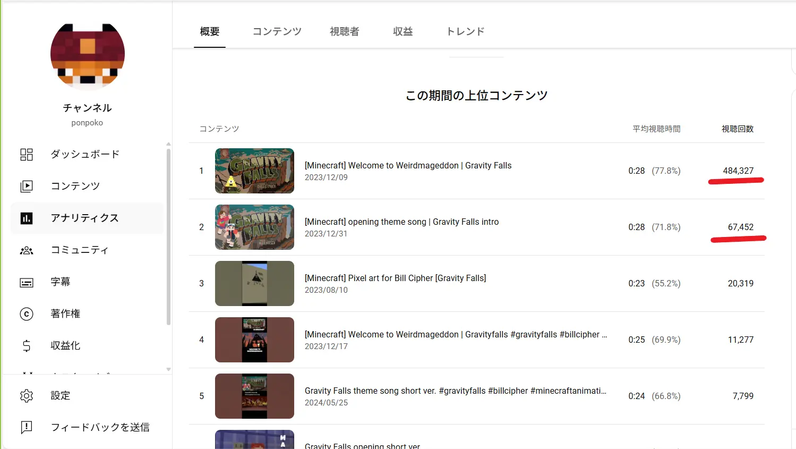Click the 視聴回数 column header
This screenshot has width=796, height=449.
click(x=737, y=129)
